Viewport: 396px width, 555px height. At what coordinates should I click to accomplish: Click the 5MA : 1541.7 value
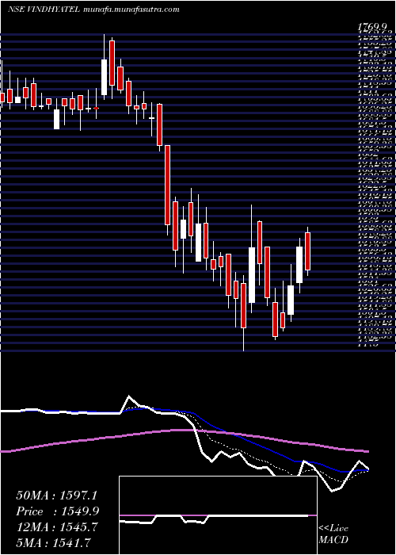pos(54,542)
